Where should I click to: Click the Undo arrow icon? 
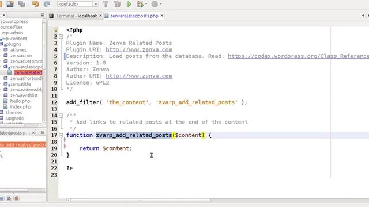point(36,4)
